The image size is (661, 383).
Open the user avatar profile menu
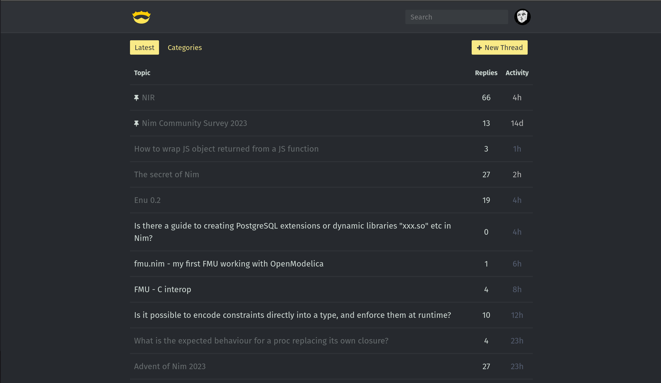point(522,17)
